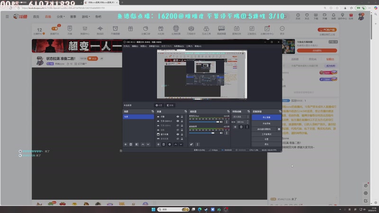This screenshot has height=213, width=379.
Task: Open Douyu download icon in header
Action: (x=316, y=16)
